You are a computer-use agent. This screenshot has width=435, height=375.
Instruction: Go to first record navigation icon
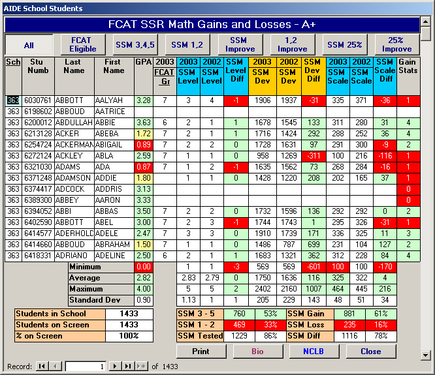[x=42, y=366]
